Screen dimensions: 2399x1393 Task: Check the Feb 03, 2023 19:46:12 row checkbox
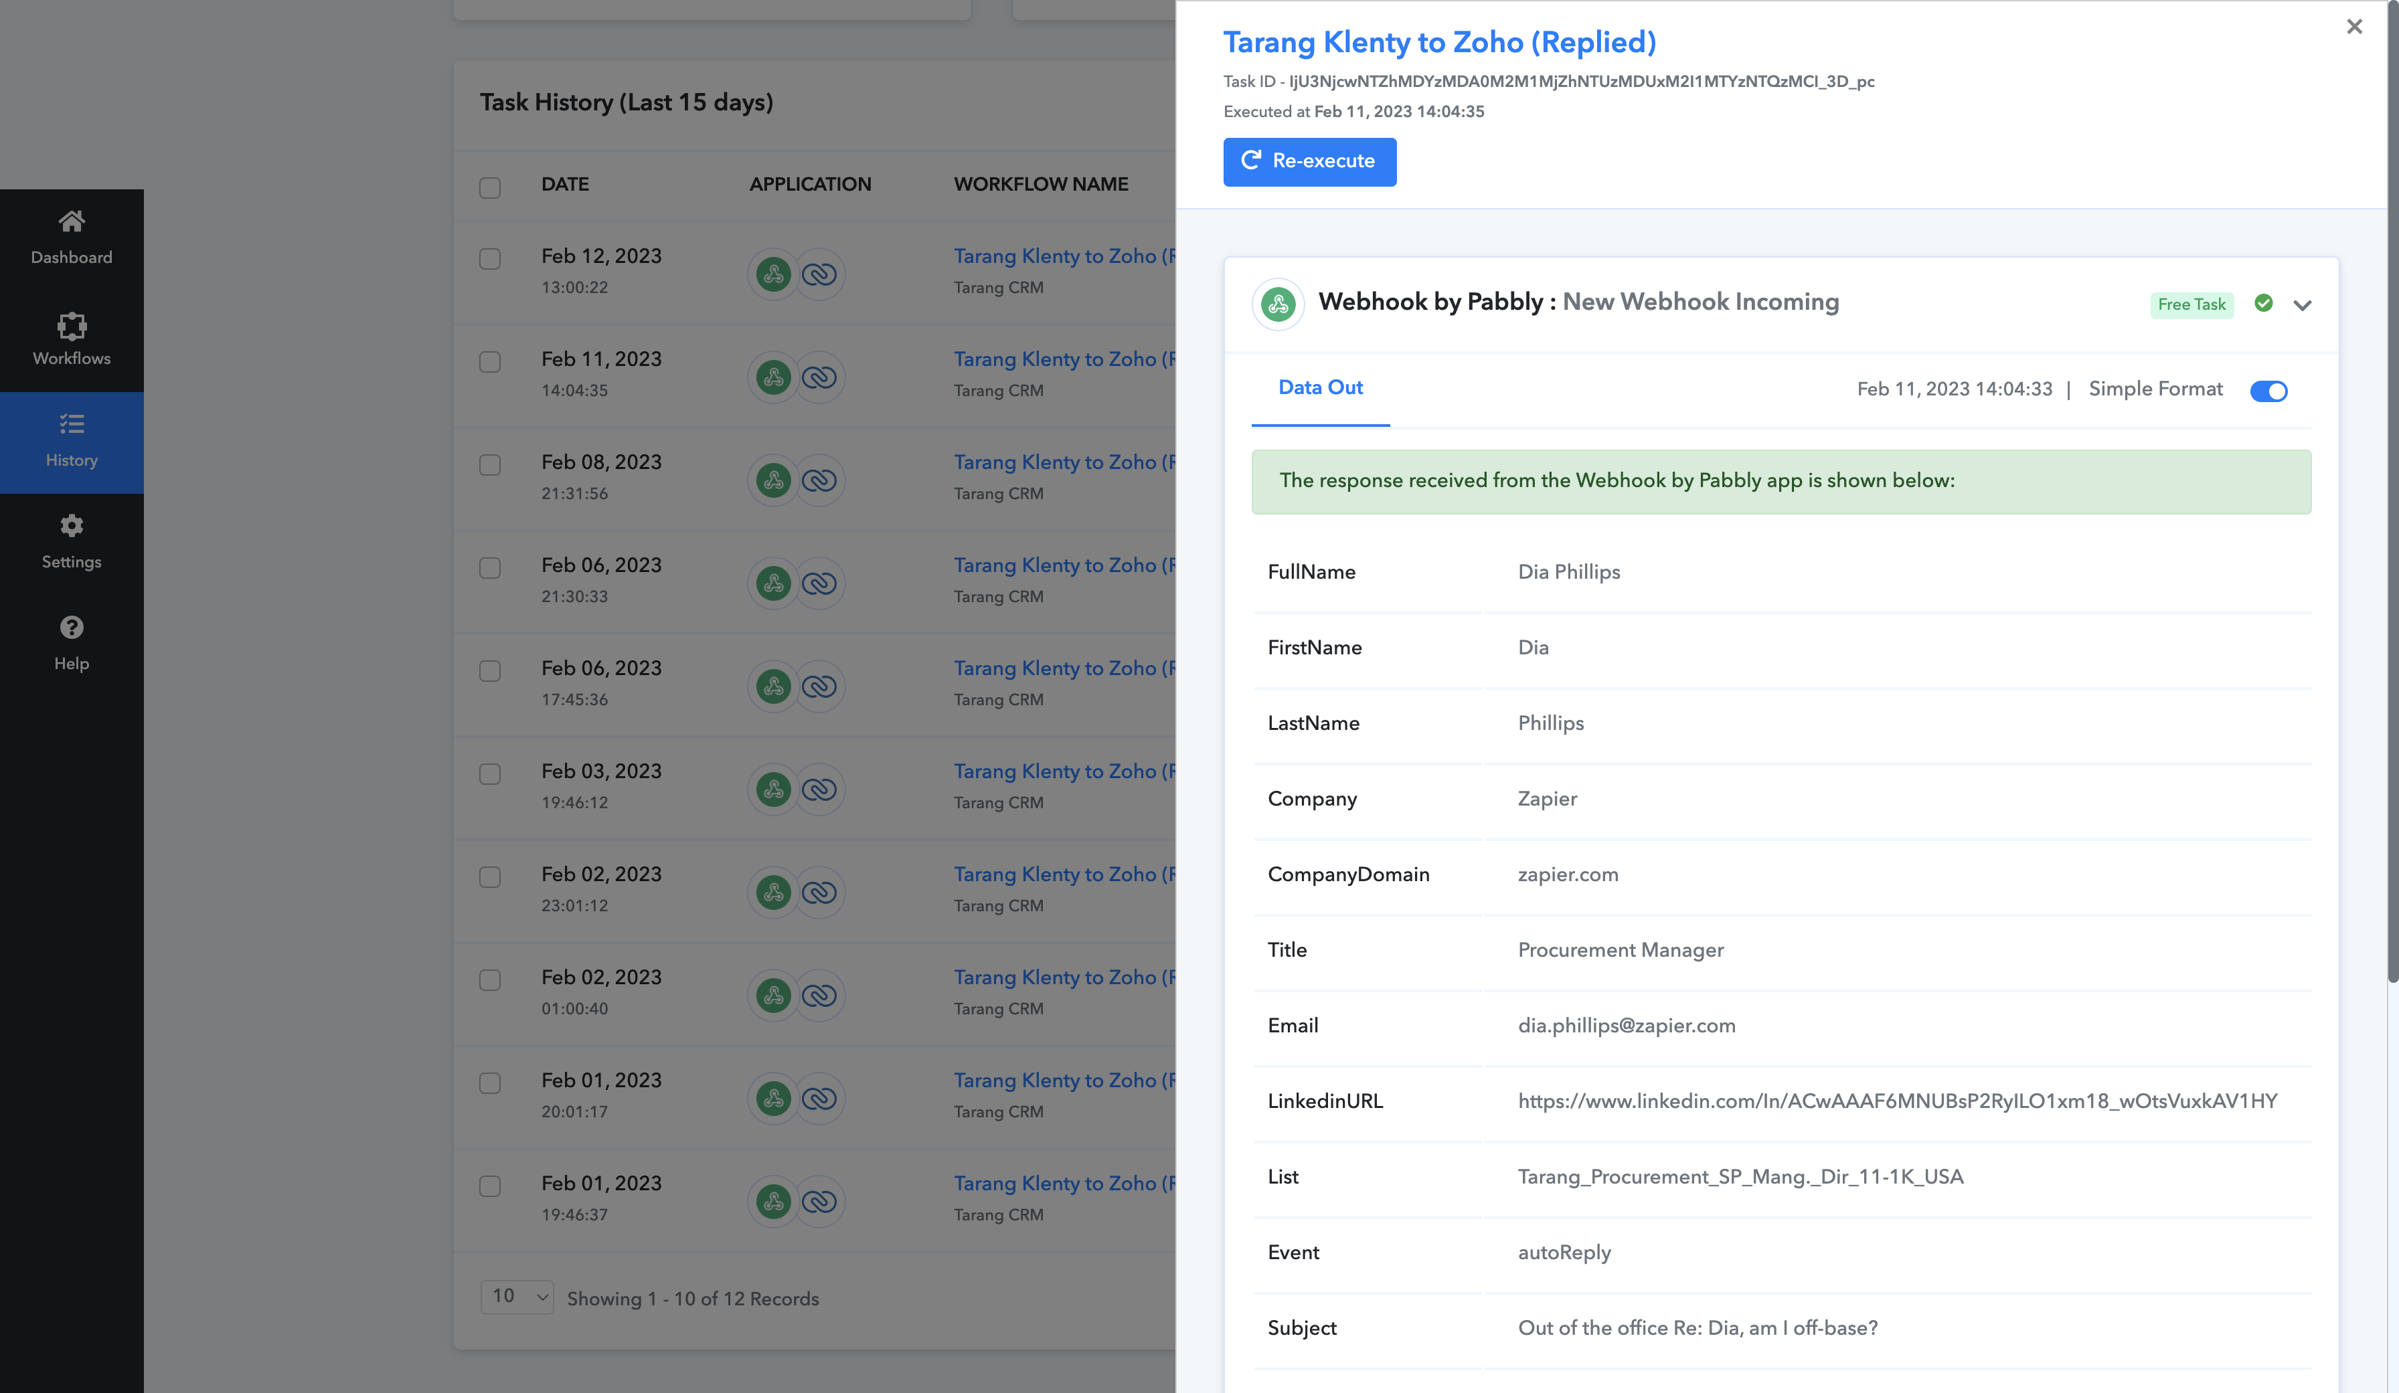[x=490, y=773]
